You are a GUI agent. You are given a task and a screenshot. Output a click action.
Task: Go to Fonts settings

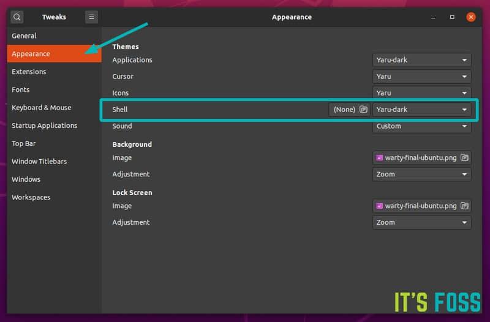point(21,90)
